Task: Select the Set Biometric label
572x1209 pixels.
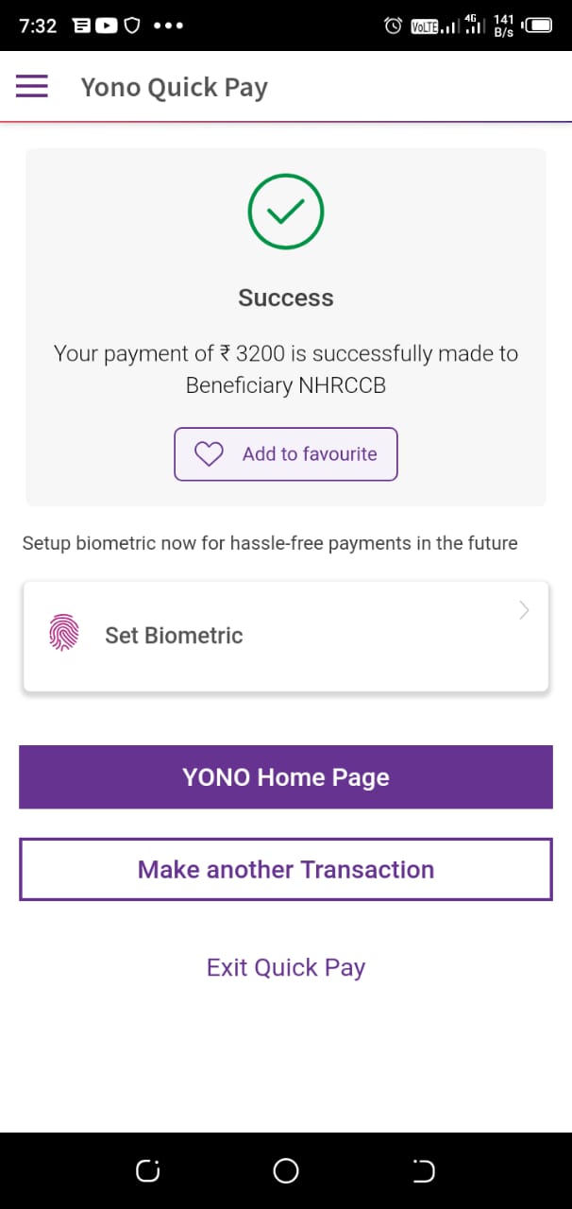Action: 174,636
